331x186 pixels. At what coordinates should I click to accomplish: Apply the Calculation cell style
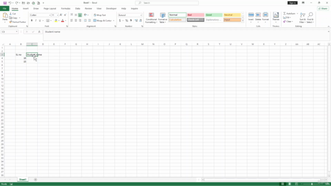177,20
